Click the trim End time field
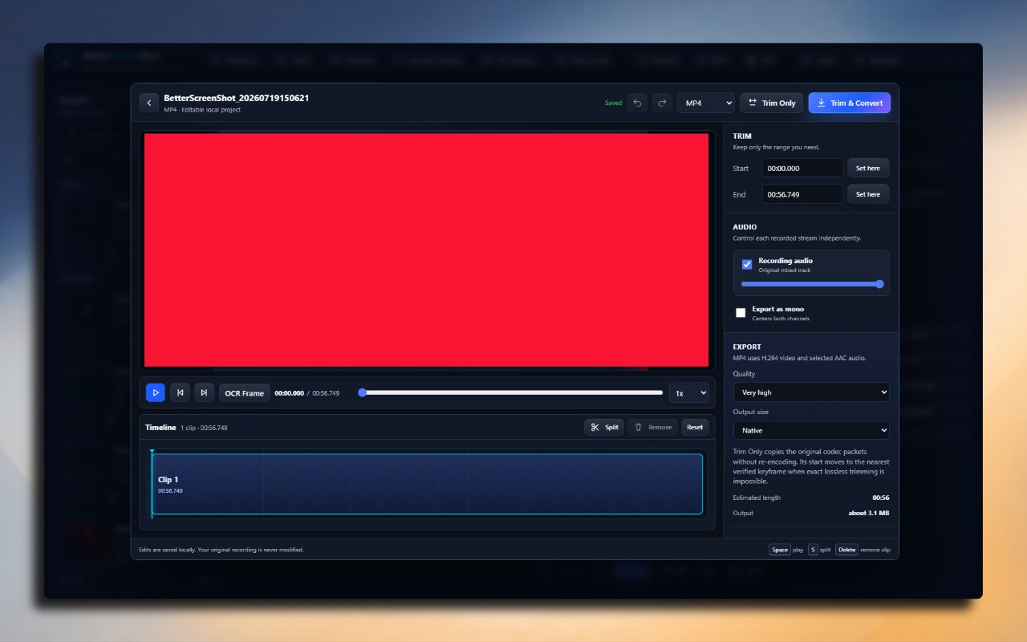This screenshot has height=642, width=1027. coord(802,194)
